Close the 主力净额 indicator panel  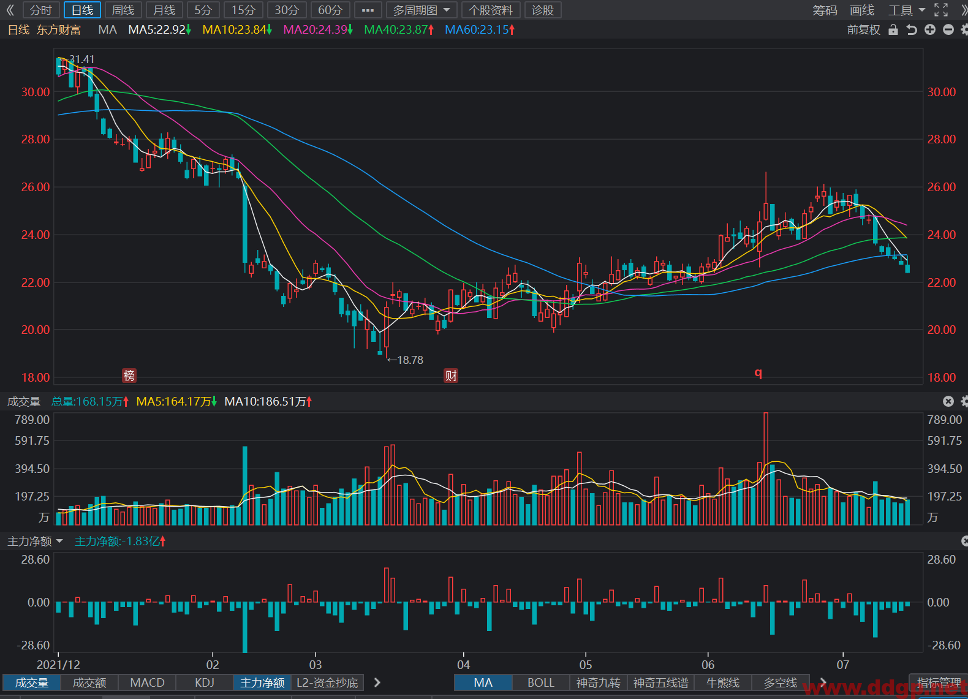click(x=964, y=541)
